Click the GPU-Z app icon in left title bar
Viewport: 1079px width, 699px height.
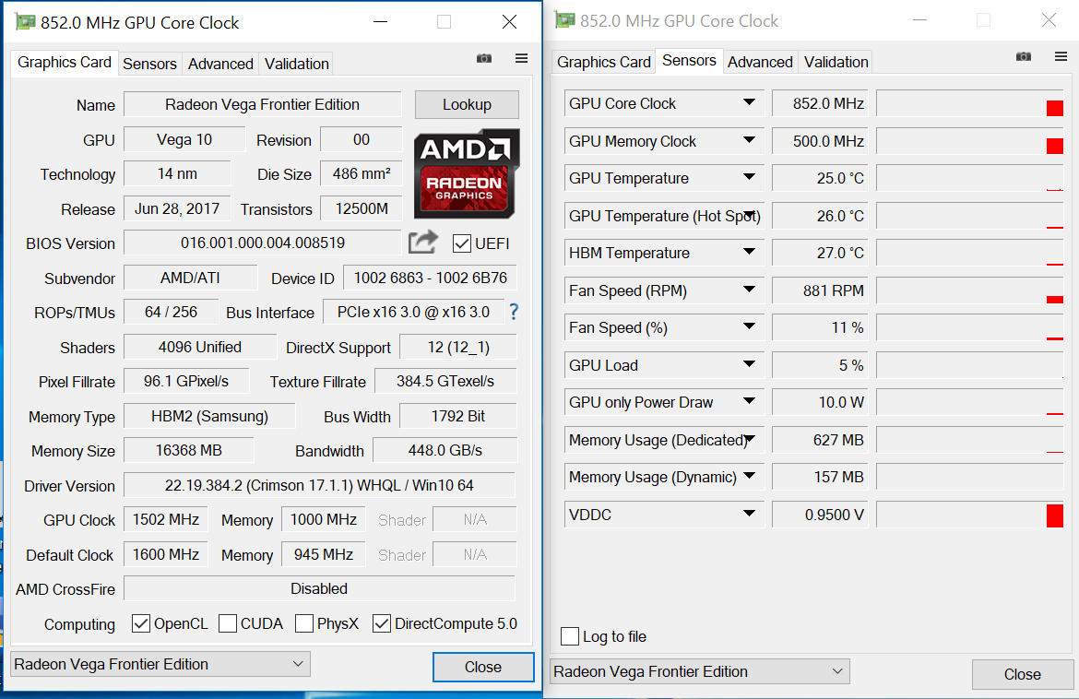pos(25,22)
